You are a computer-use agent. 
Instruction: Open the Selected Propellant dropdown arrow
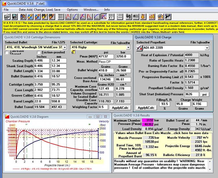207,48
